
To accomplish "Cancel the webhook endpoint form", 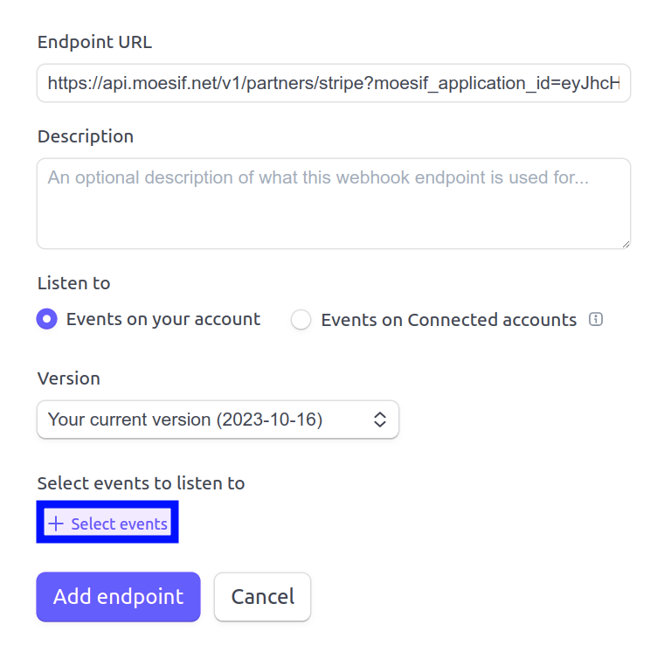I will (x=262, y=597).
